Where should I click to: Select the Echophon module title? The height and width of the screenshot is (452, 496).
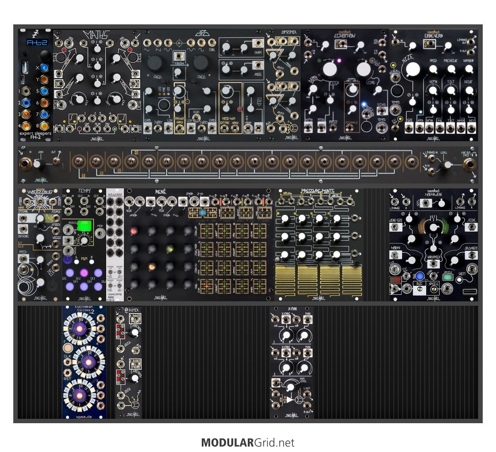click(345, 36)
